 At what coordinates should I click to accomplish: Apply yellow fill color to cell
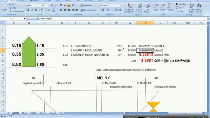[48, 10]
